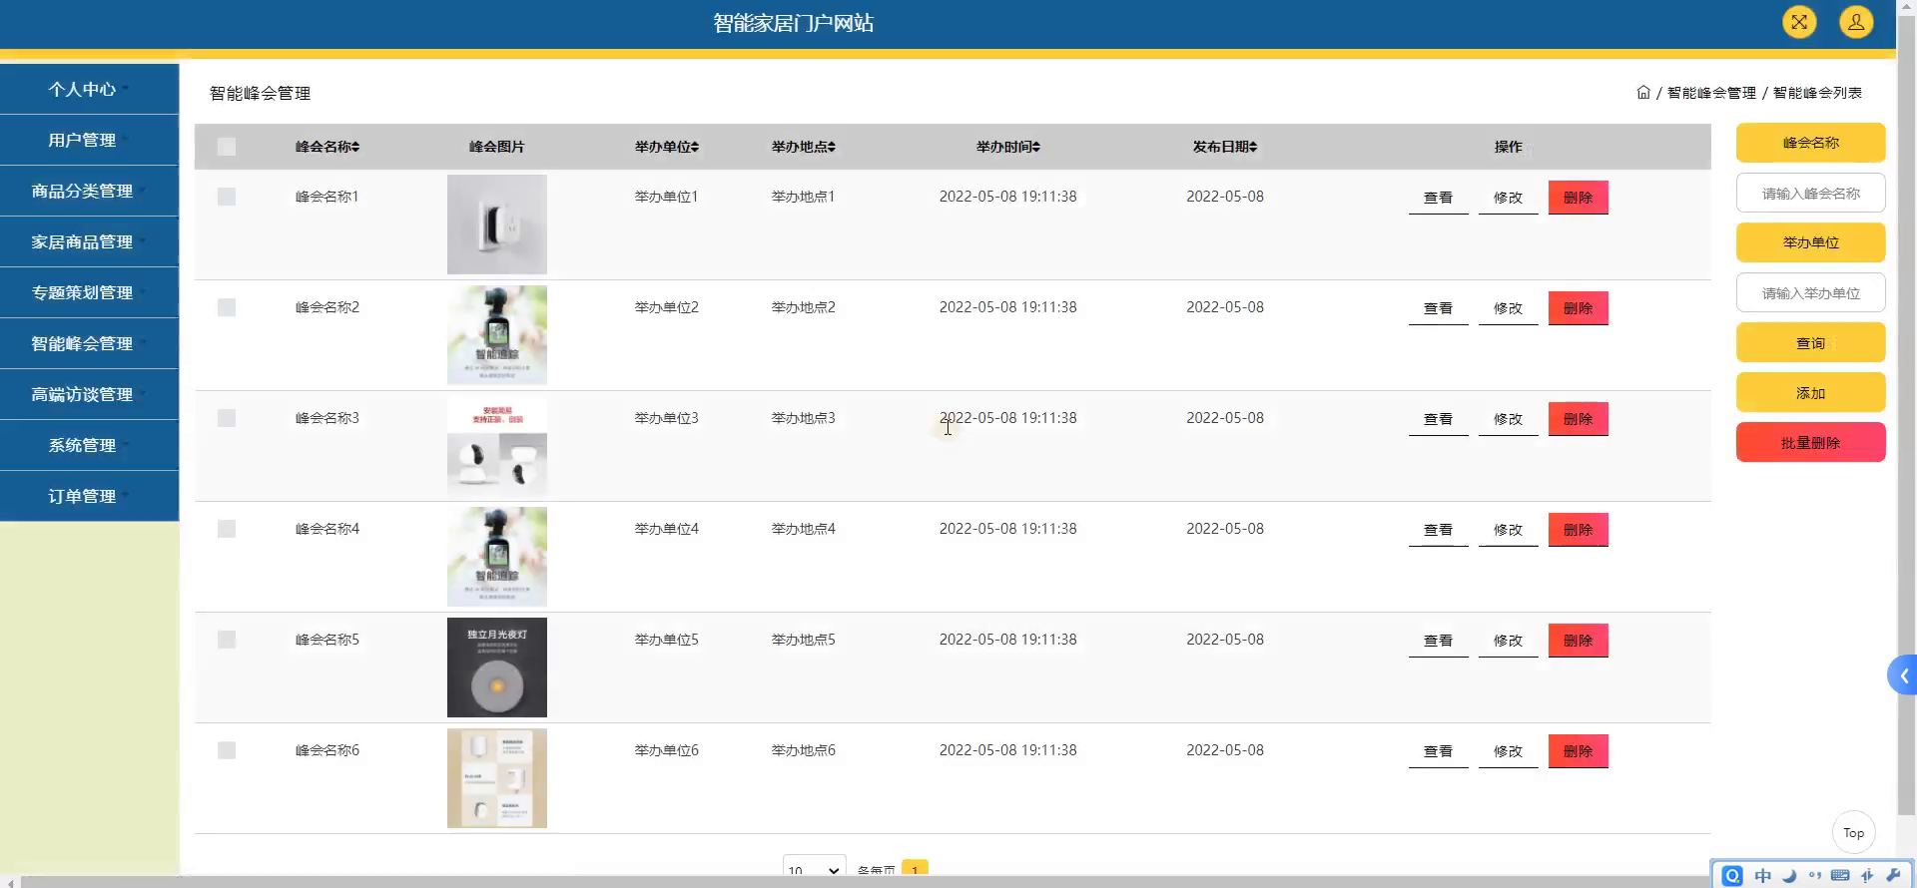The height and width of the screenshot is (888, 1917).
Task: Select checkbox for row 峰会名称2
Action: (227, 307)
